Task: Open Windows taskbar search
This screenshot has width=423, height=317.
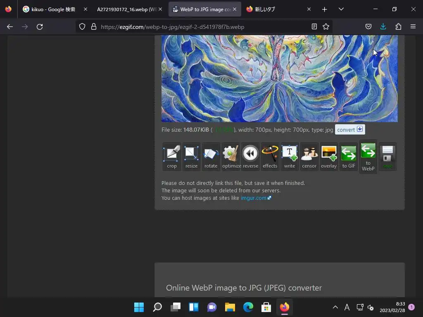Action: coord(157,307)
